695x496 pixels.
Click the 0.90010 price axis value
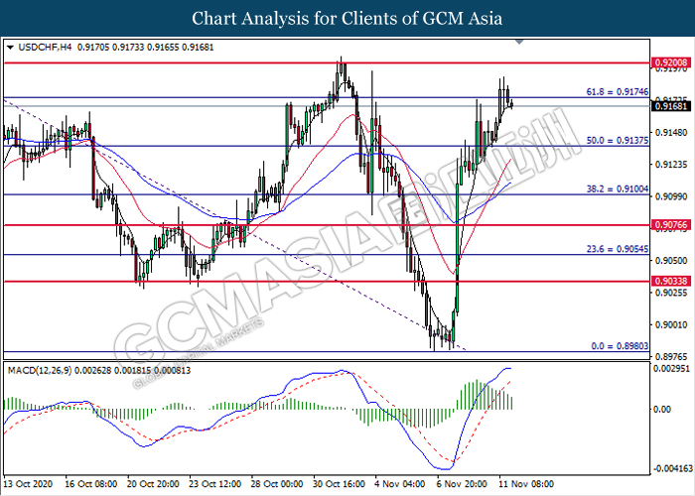click(670, 324)
